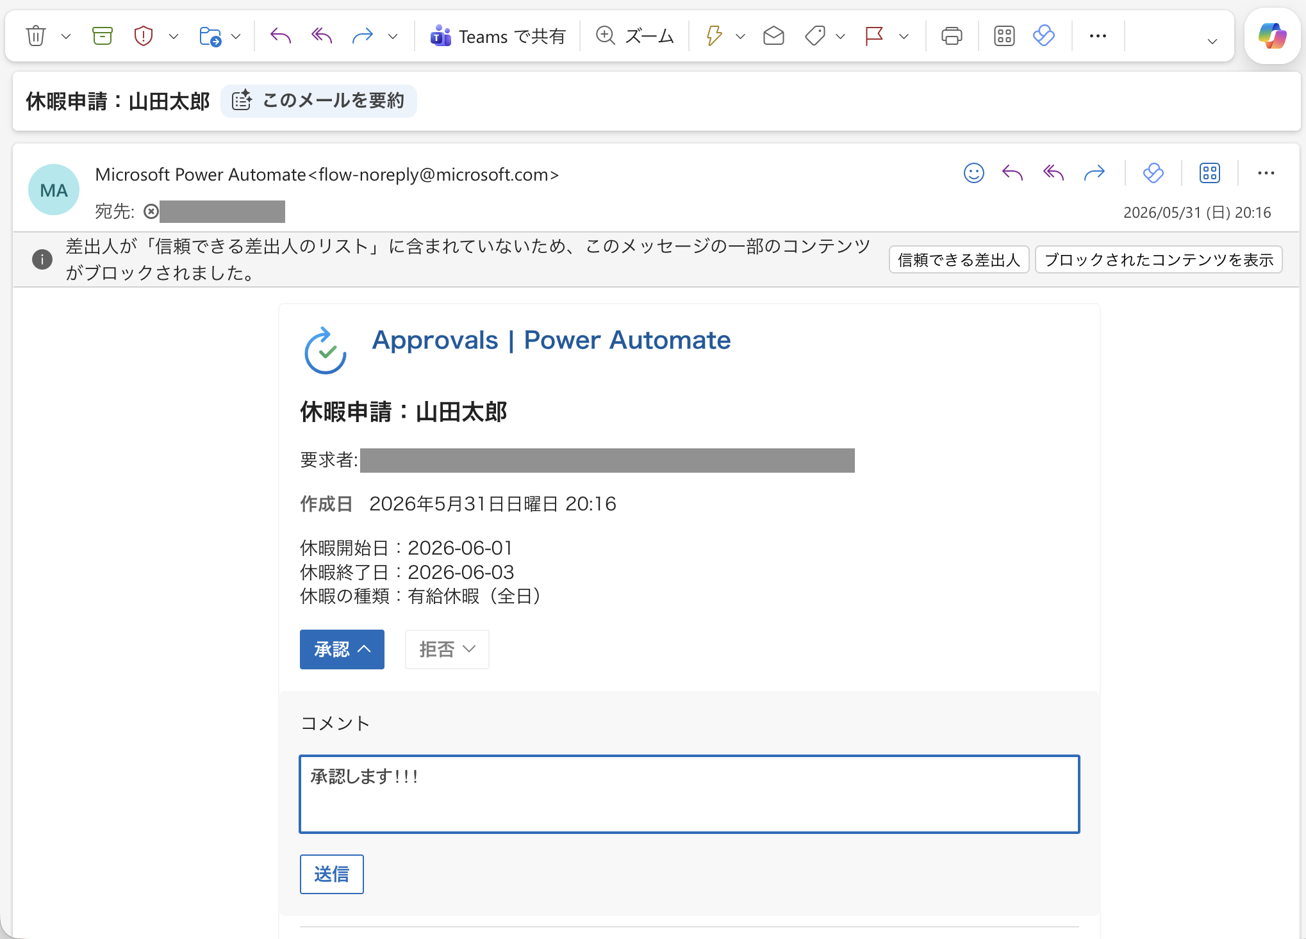The image size is (1306, 939).
Task: Reply using the top toolbar reply arrow
Action: (x=281, y=36)
